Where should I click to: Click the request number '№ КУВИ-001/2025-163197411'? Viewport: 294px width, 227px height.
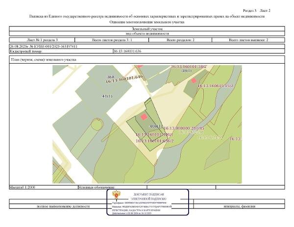[53, 46]
